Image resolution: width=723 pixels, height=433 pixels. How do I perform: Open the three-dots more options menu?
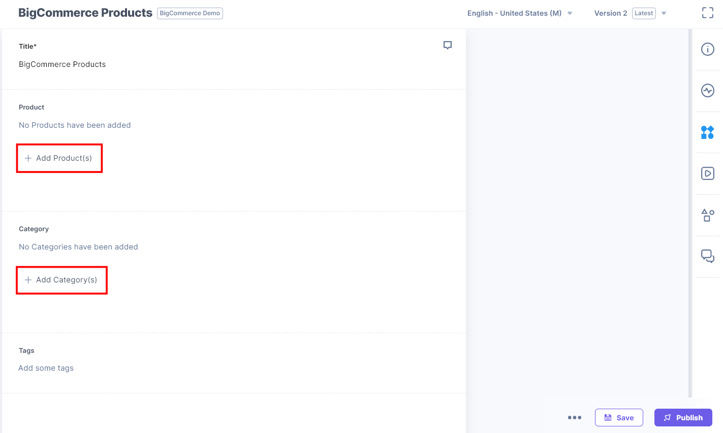click(x=575, y=418)
